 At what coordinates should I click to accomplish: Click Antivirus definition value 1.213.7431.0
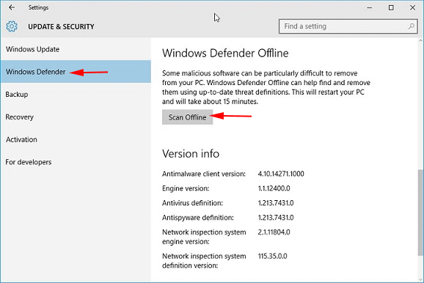coord(276,203)
